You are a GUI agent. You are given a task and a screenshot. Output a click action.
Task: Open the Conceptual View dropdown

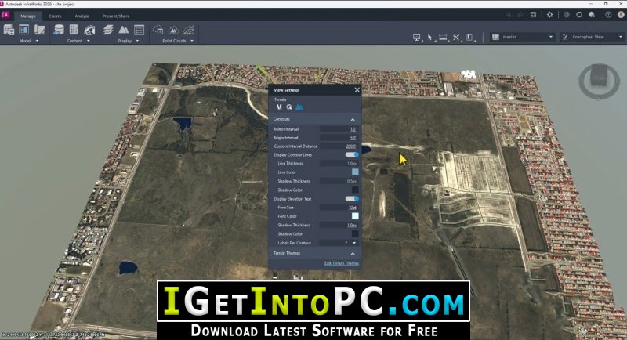click(x=593, y=37)
